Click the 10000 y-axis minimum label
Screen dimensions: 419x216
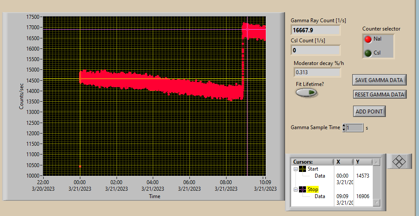[x=33, y=175]
